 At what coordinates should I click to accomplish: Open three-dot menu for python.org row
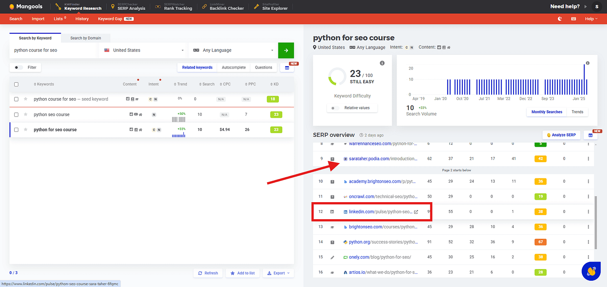tap(588, 242)
